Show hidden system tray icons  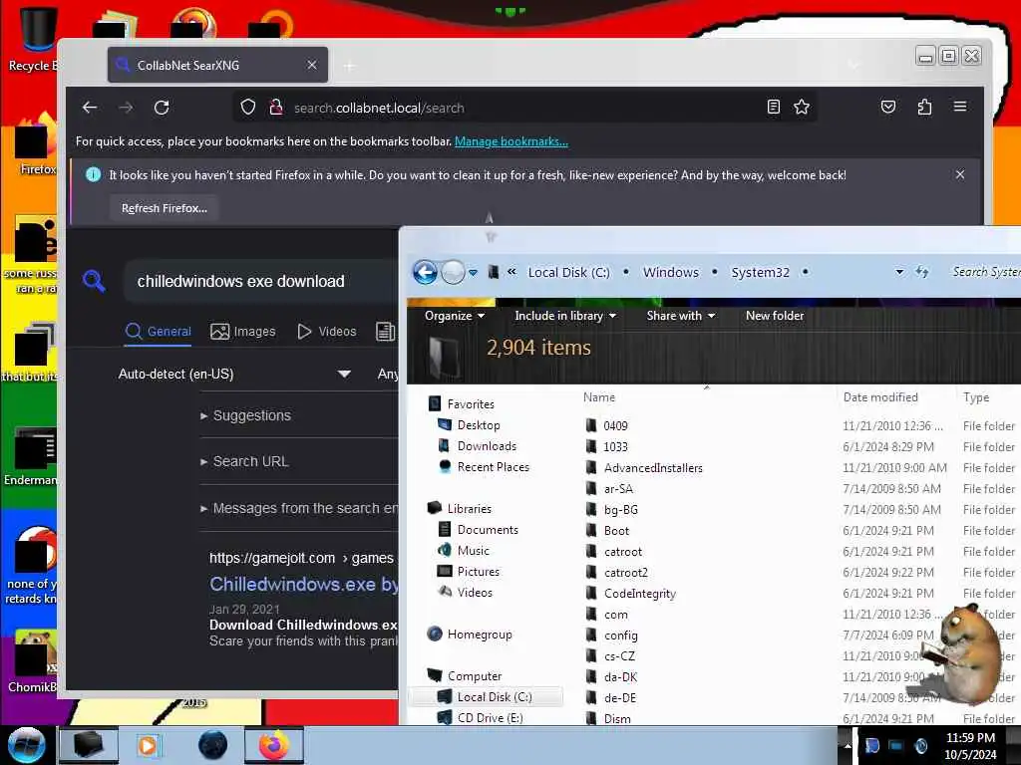(x=848, y=745)
